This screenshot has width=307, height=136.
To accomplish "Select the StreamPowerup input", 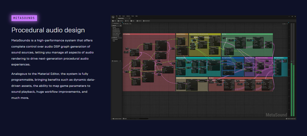I will tap(117, 36).
